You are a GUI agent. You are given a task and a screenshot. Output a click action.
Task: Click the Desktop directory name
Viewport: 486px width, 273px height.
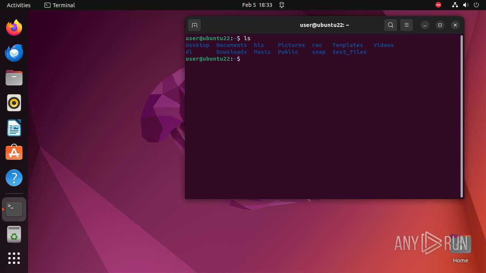pyautogui.click(x=197, y=45)
